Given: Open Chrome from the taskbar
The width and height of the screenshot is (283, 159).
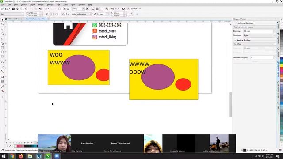Looking at the screenshot, I should click(12, 156).
